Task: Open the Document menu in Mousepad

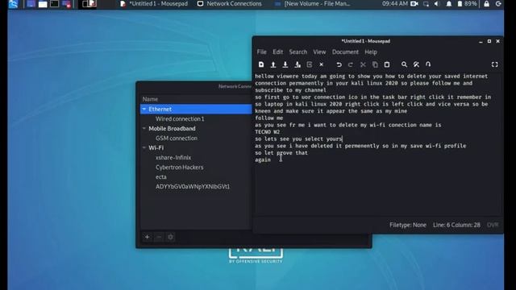Action: pos(345,52)
